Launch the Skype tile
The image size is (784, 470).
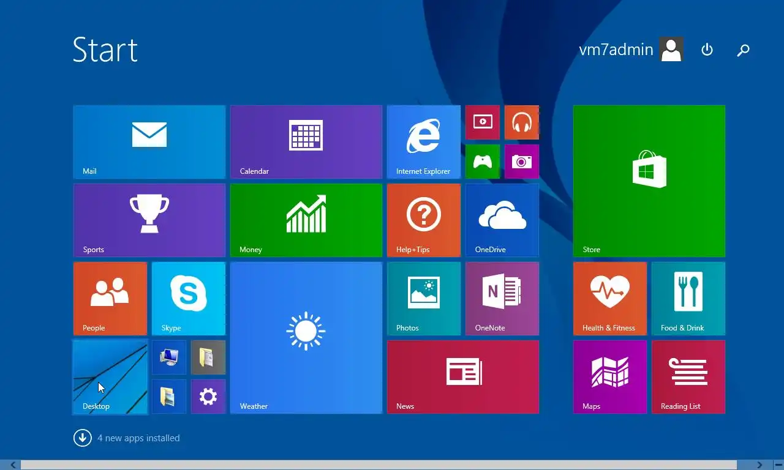pos(189,299)
